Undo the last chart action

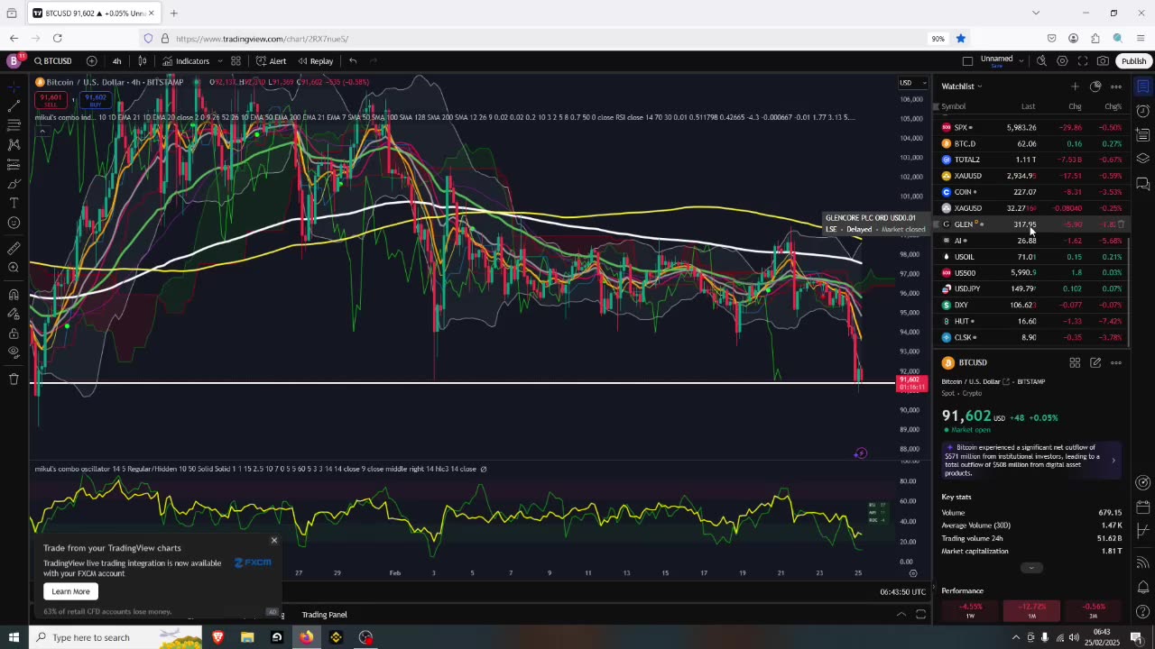point(353,61)
